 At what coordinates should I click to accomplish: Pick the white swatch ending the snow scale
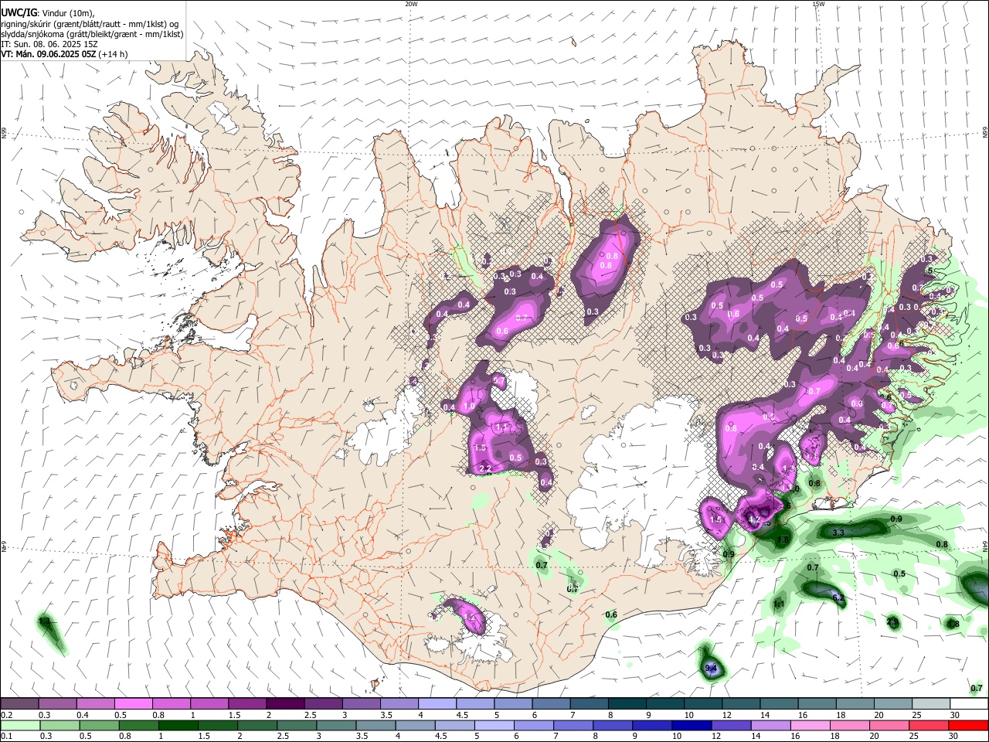click(x=970, y=704)
